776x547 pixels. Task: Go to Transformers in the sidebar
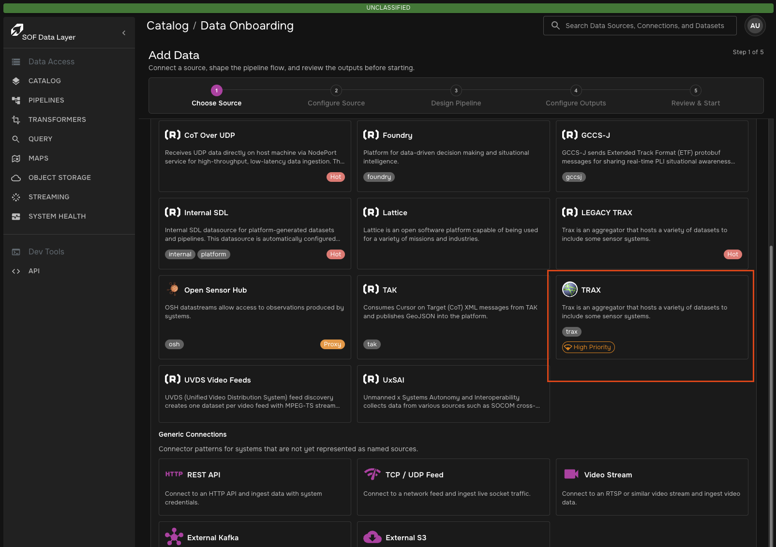click(57, 119)
